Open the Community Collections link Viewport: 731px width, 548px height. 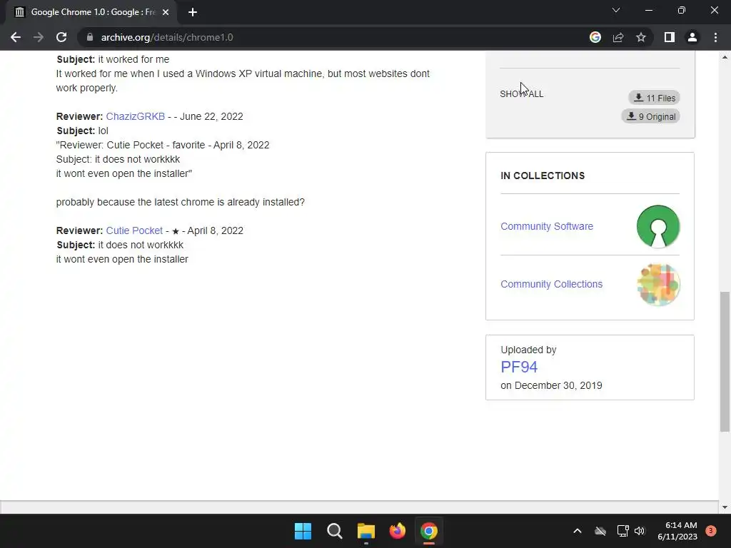[x=552, y=284]
